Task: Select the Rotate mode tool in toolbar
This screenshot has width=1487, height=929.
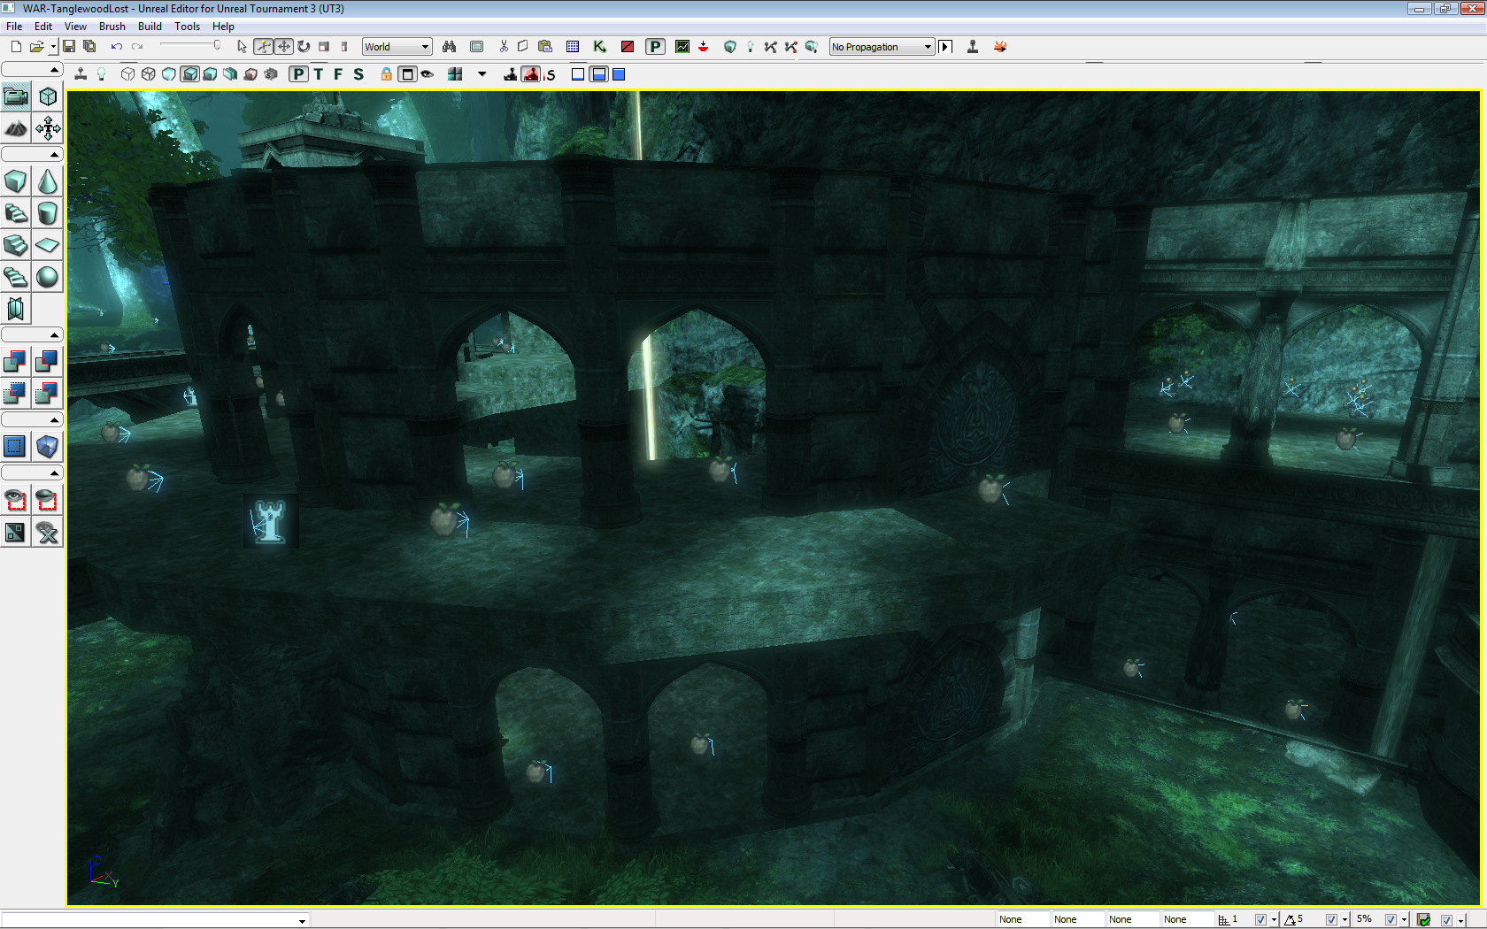Action: [x=304, y=47]
